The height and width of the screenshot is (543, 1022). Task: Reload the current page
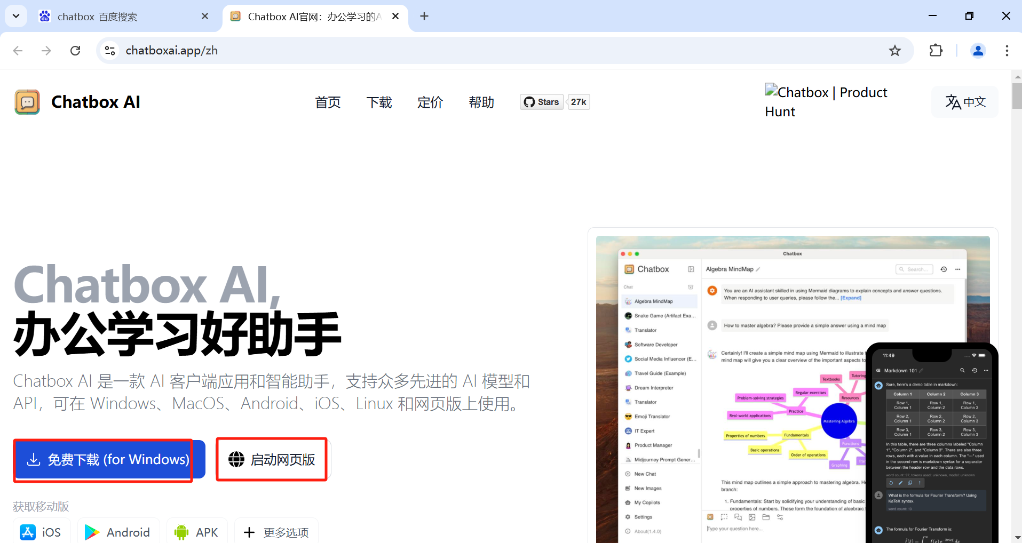(x=75, y=51)
